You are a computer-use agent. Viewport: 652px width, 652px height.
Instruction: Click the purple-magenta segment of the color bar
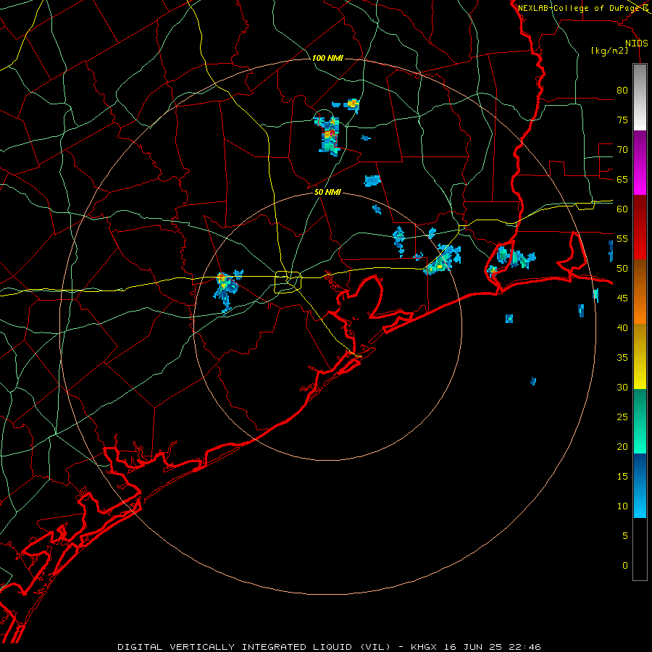click(640, 162)
